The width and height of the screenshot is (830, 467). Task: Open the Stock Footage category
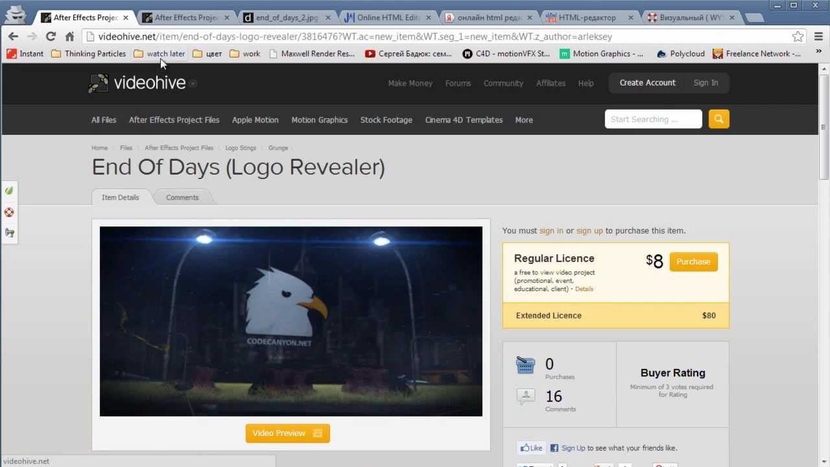(386, 120)
